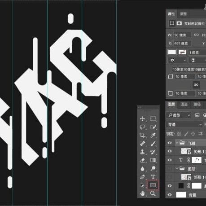Open the 穿透 blend mode dropdown
Screen dimensions: 206x206
(184, 124)
